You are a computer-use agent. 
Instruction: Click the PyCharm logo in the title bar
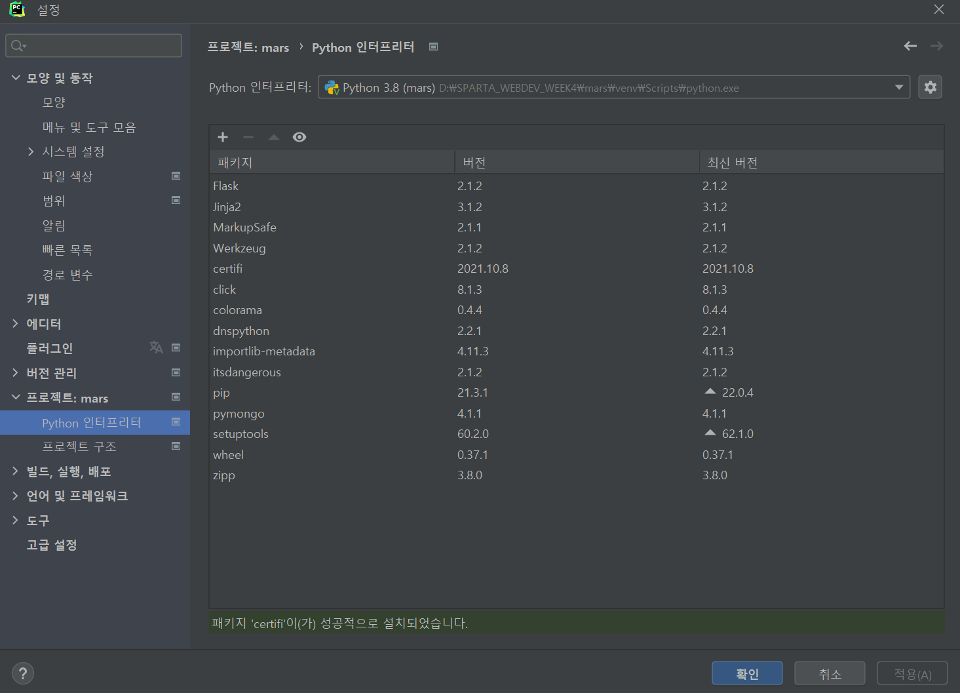click(17, 10)
